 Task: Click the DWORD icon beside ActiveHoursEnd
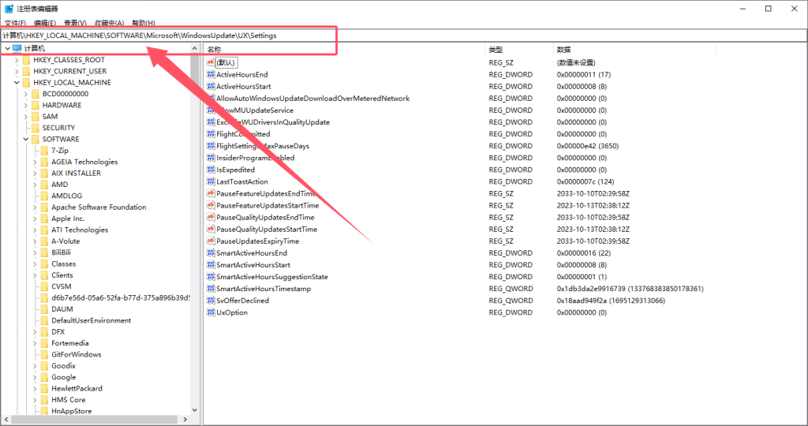click(211, 74)
